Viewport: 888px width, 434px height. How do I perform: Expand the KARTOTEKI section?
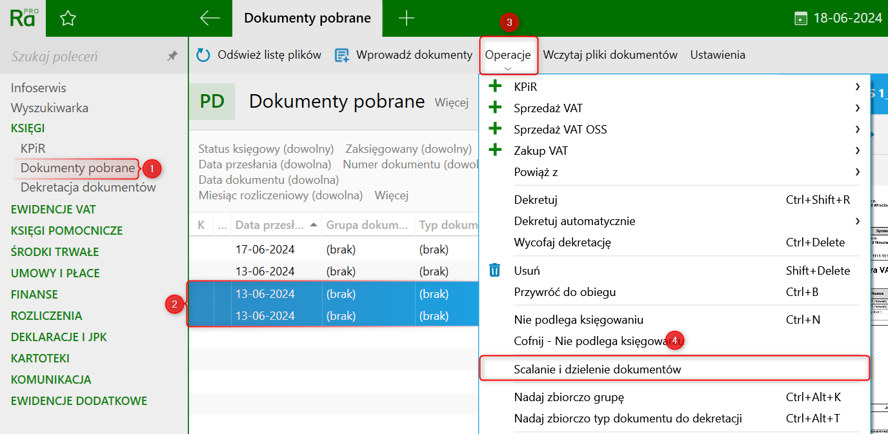[x=40, y=359]
